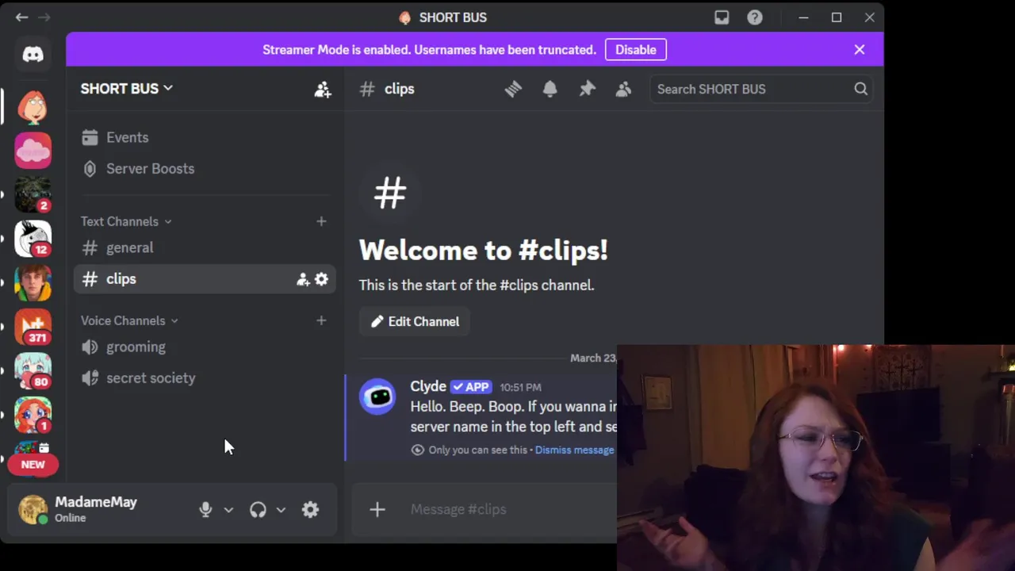
Task: Open the red-haired anime server icon
Action: (x=33, y=415)
